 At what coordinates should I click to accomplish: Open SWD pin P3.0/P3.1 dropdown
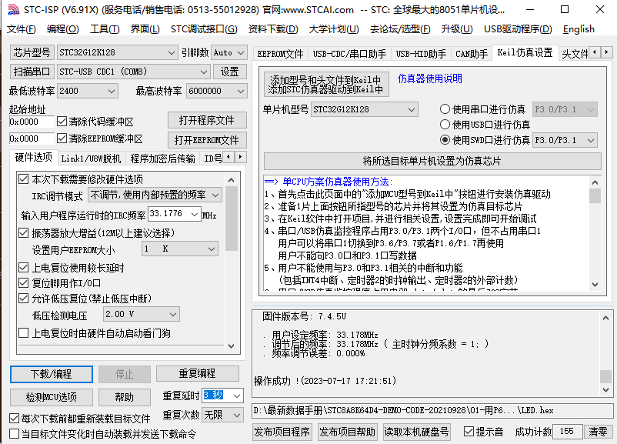click(565, 140)
